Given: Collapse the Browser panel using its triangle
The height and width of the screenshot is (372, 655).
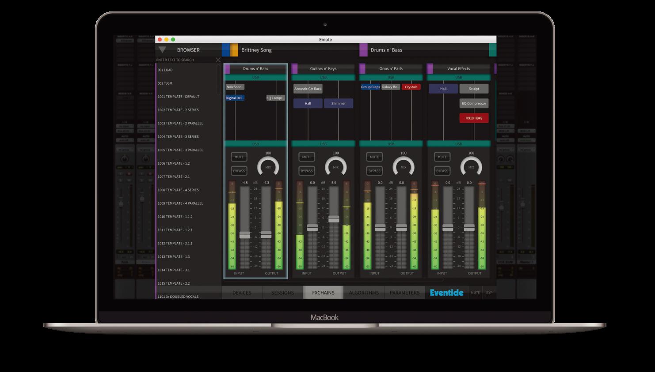Looking at the screenshot, I should [163, 49].
